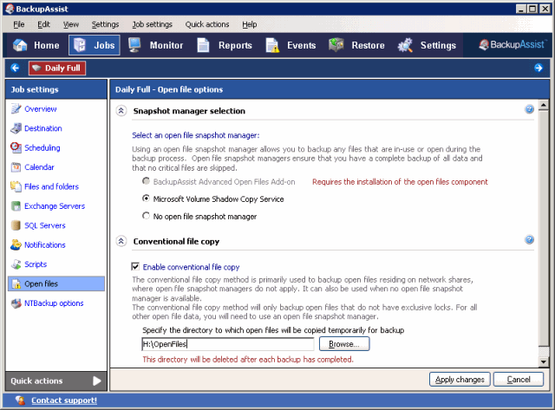Open the Destination link
The image size is (555, 410).
click(43, 128)
